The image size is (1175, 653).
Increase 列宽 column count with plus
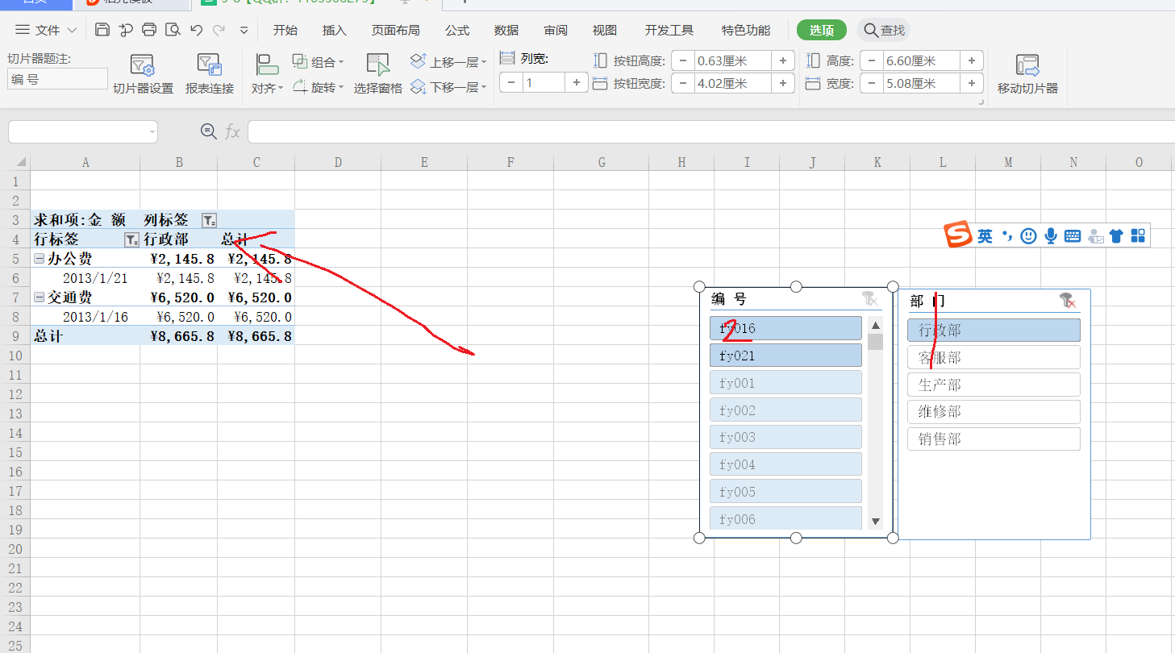(577, 82)
